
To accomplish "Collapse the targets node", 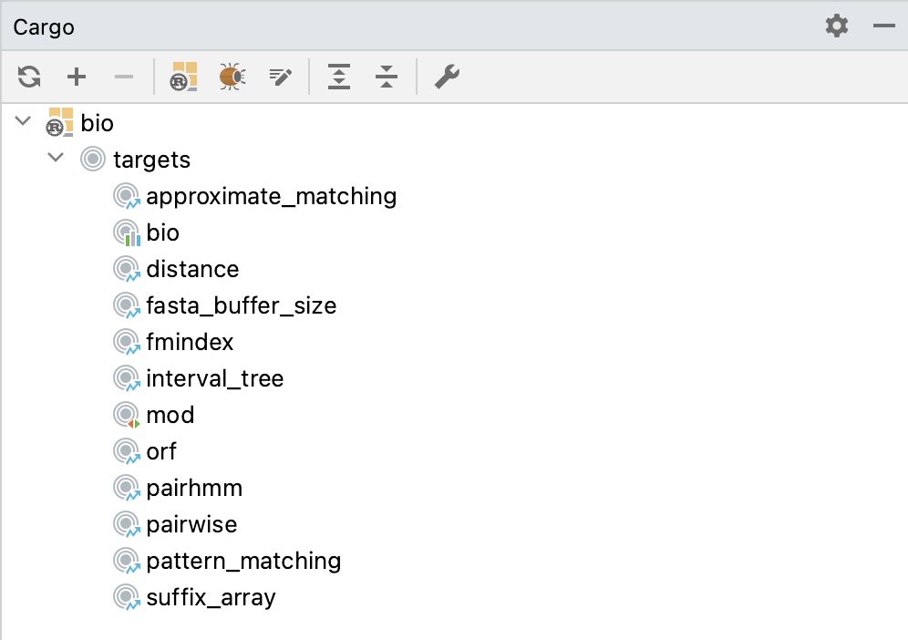I will (x=55, y=158).
